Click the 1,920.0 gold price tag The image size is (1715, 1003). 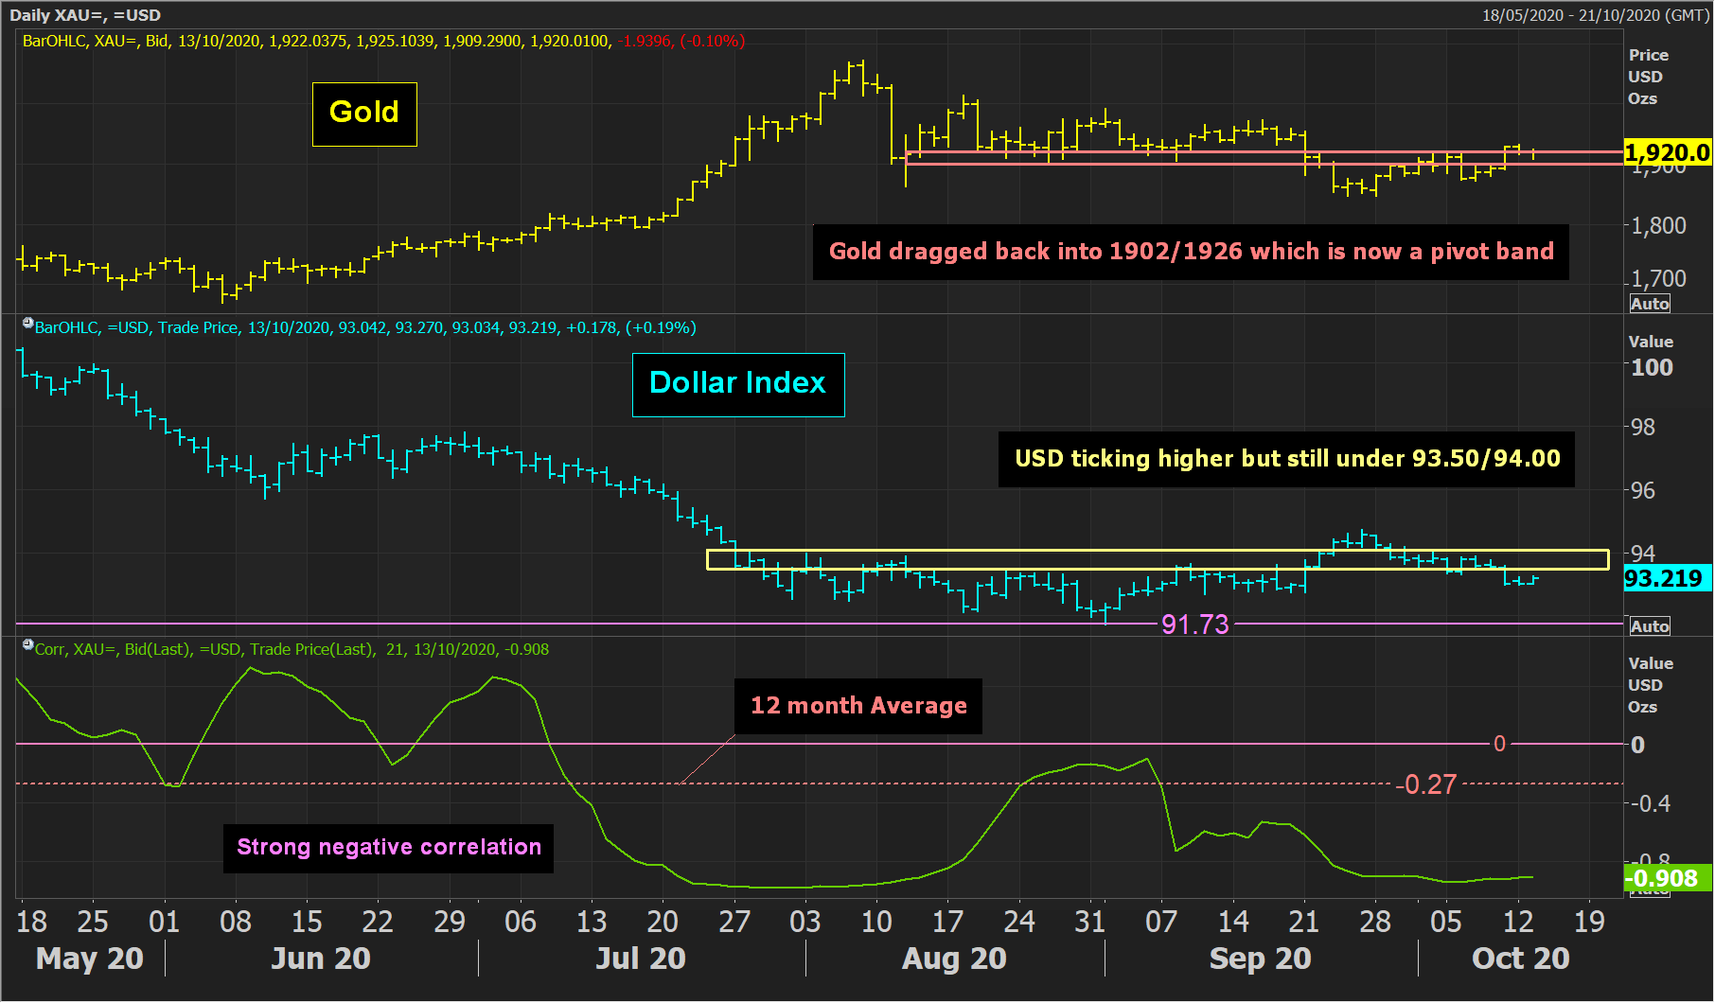point(1668,152)
